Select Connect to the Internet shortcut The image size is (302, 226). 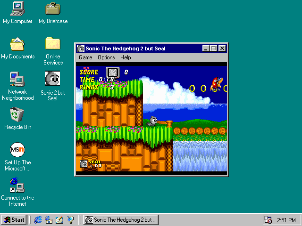(17, 192)
